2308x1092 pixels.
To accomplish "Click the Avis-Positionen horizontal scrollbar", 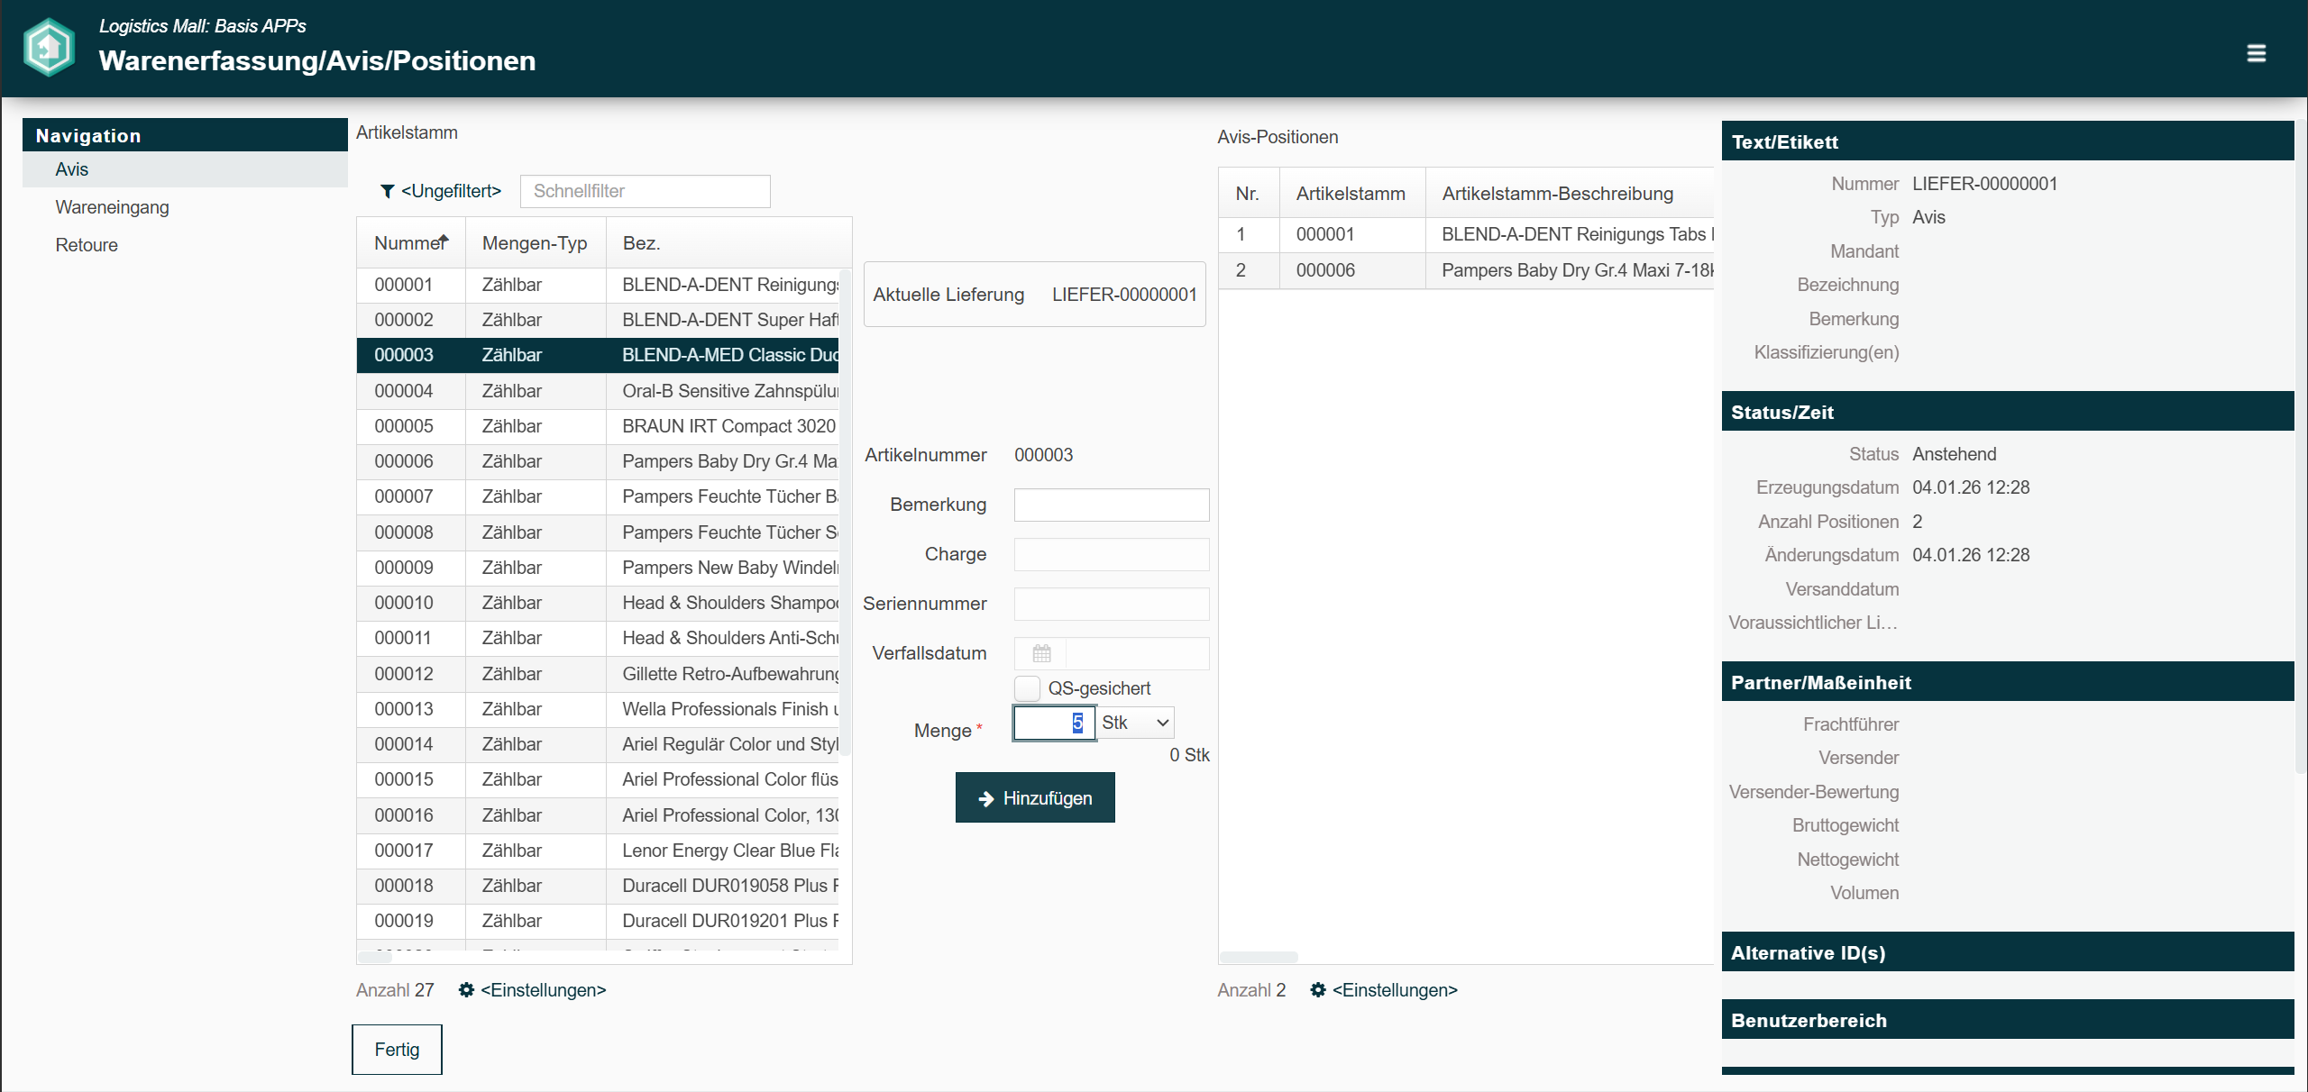I will [x=1259, y=957].
